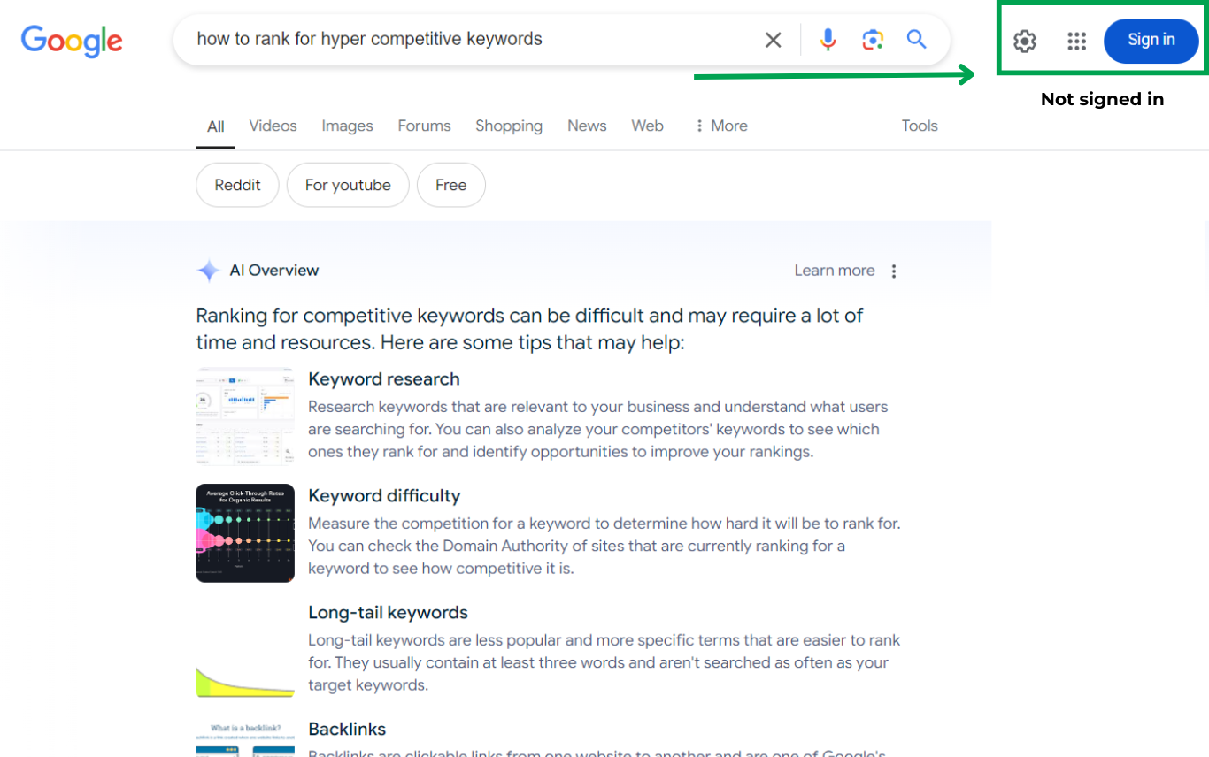Open the Google apps grid

(1076, 41)
